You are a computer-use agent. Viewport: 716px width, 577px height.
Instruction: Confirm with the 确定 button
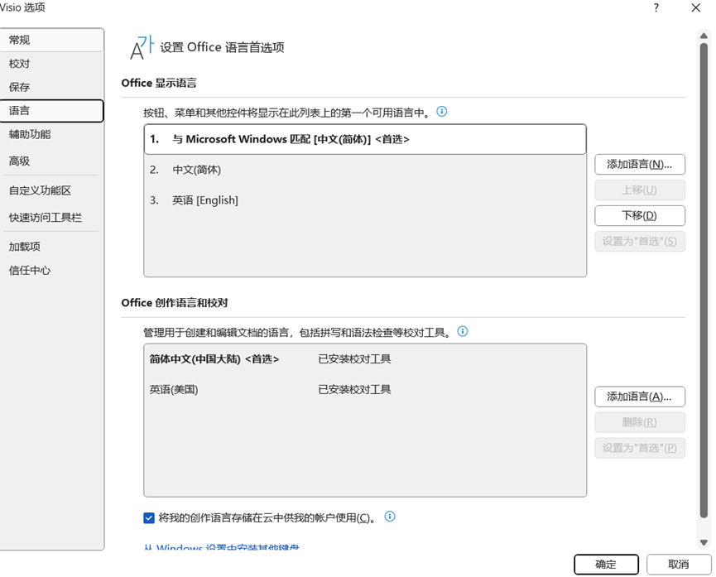[x=606, y=565]
